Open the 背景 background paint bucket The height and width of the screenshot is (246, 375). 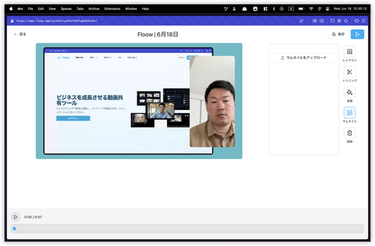349,93
